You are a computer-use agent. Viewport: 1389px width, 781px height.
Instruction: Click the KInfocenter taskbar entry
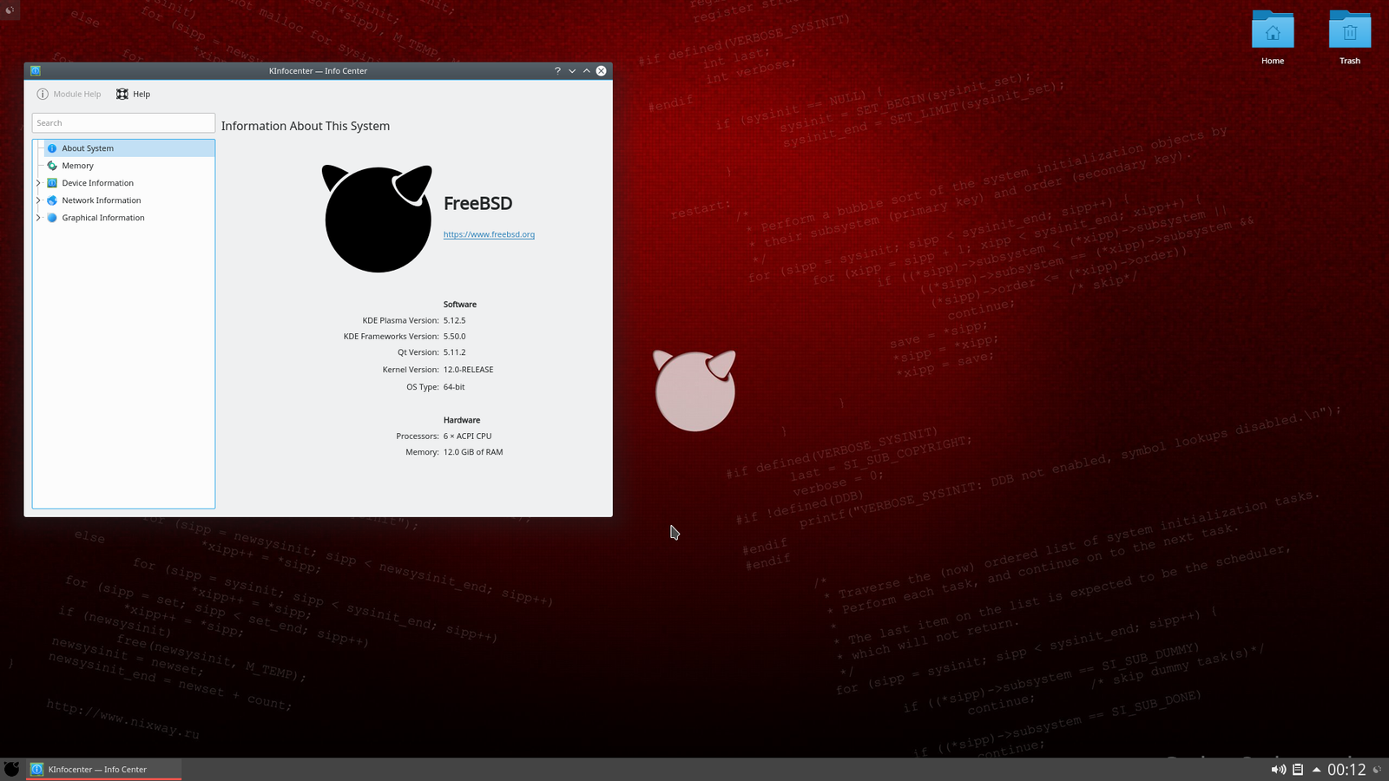point(103,770)
